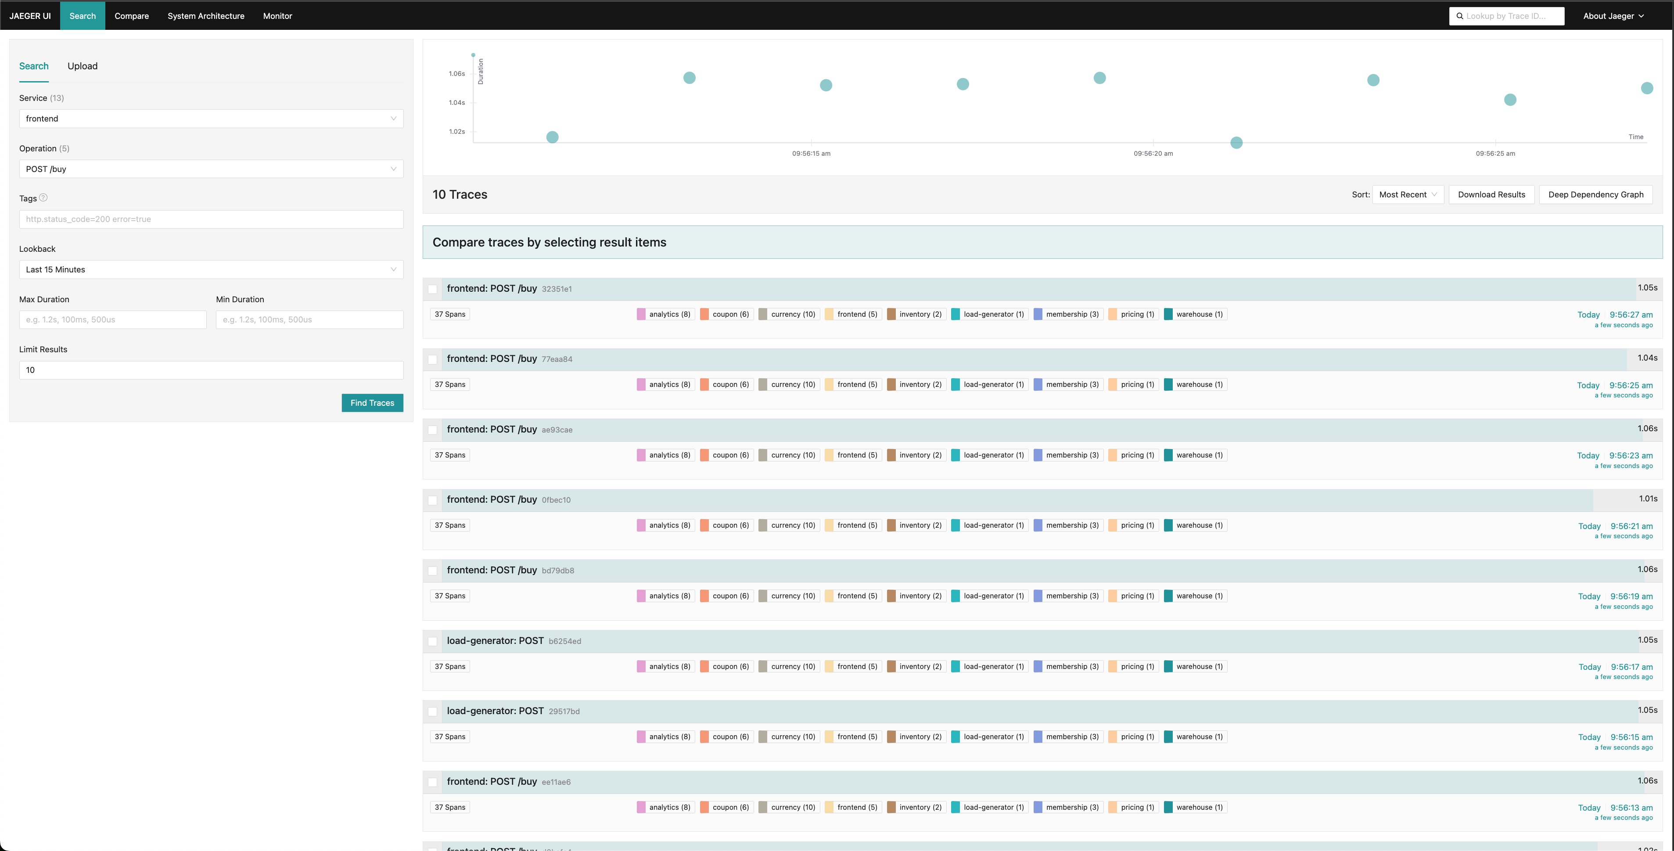Focus the Max Duration field
1674x851 pixels.
coord(113,320)
